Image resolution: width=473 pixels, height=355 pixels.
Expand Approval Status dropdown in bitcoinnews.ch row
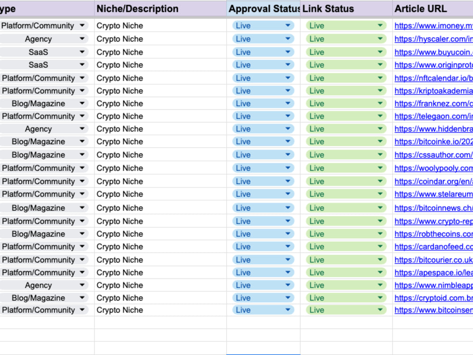coord(288,208)
